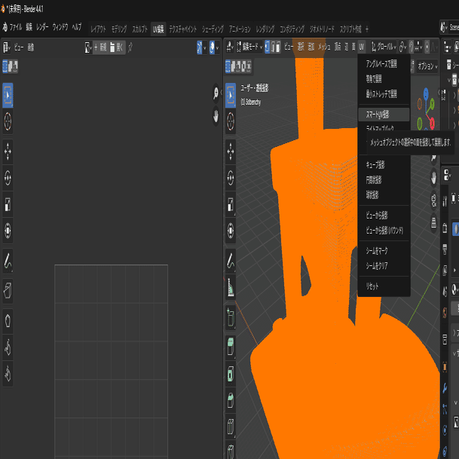Image resolution: width=459 pixels, height=459 pixels.
Task: Select the Scale tool in the 3D viewport toolbar
Action: (231, 204)
